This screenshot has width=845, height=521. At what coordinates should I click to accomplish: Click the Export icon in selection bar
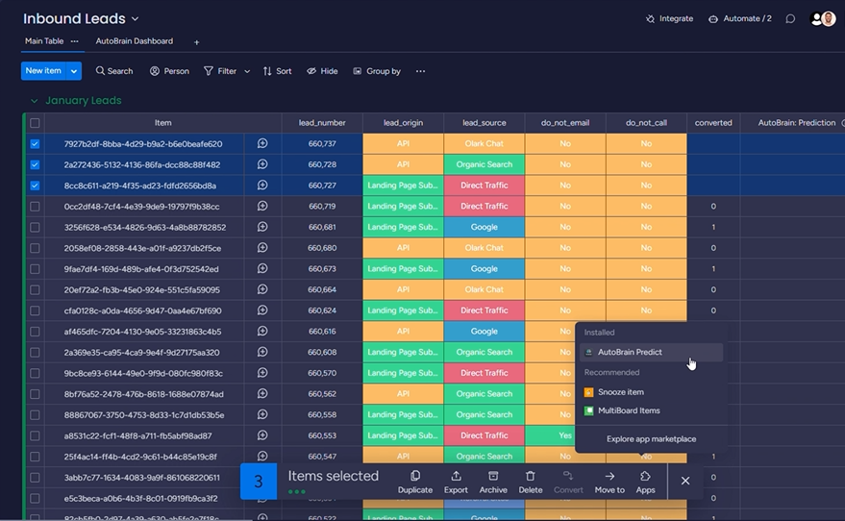456,476
